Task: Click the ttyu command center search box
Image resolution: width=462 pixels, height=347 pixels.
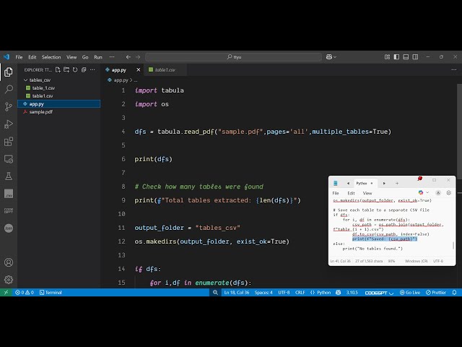Action: (x=234, y=57)
